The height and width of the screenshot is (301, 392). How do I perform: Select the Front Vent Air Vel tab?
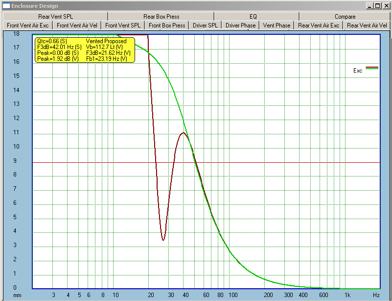point(77,25)
